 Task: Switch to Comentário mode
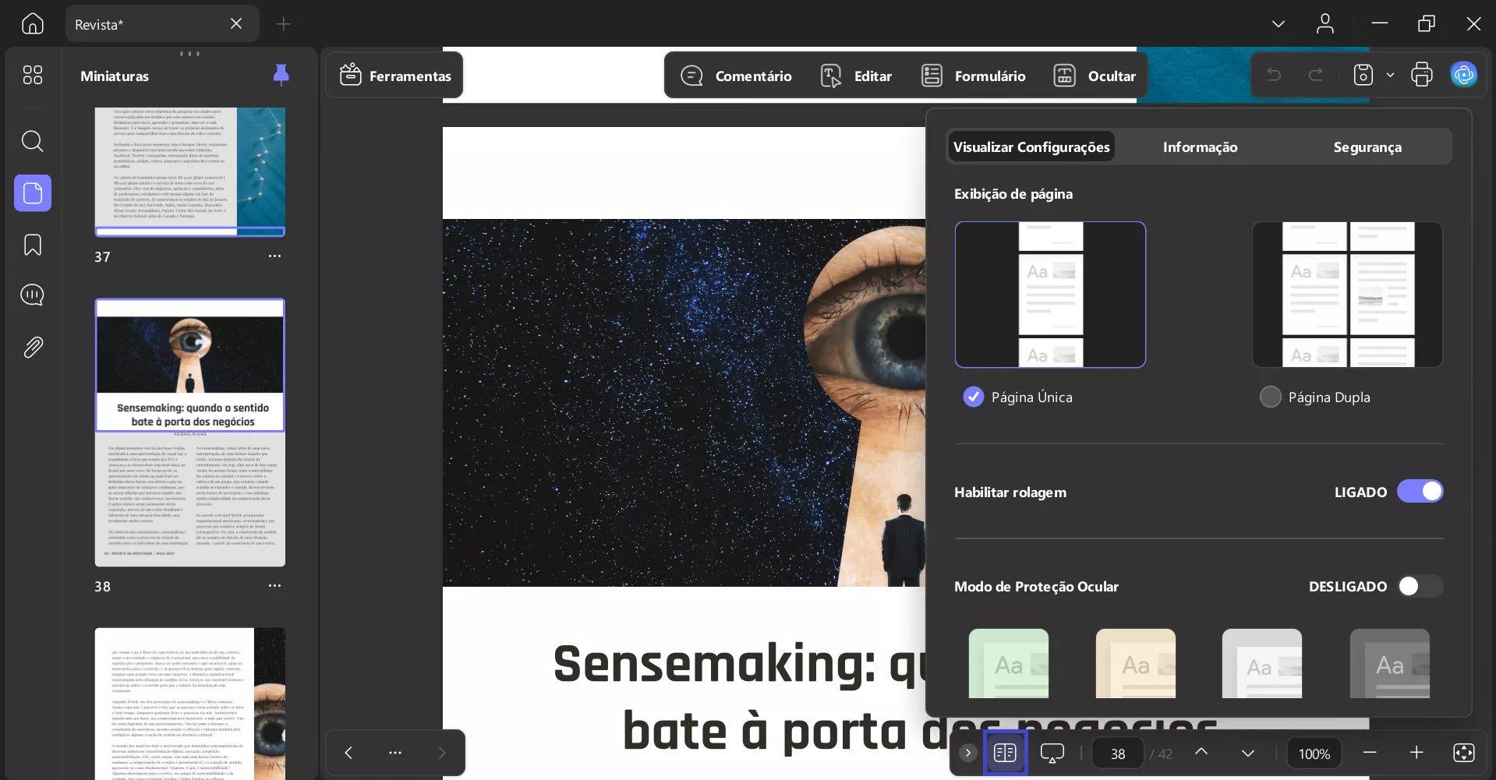pos(736,76)
